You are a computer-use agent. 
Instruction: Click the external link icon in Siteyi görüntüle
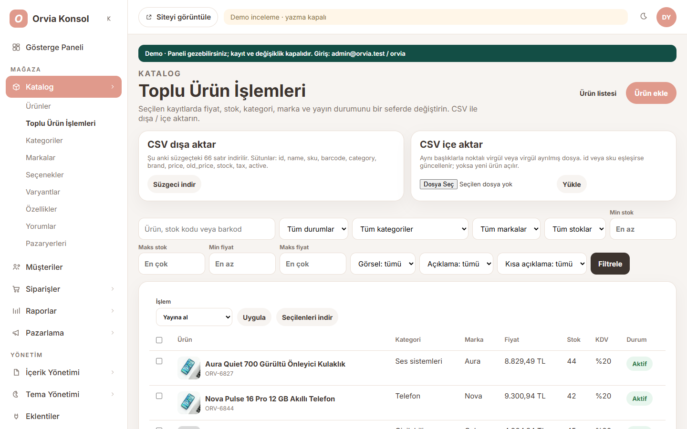pos(149,17)
